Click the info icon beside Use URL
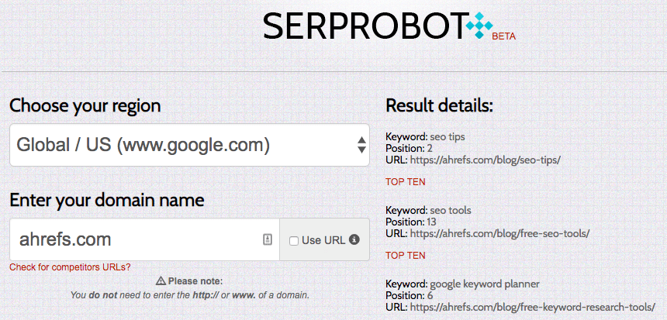Screen dimensions: 667x320 [354, 240]
